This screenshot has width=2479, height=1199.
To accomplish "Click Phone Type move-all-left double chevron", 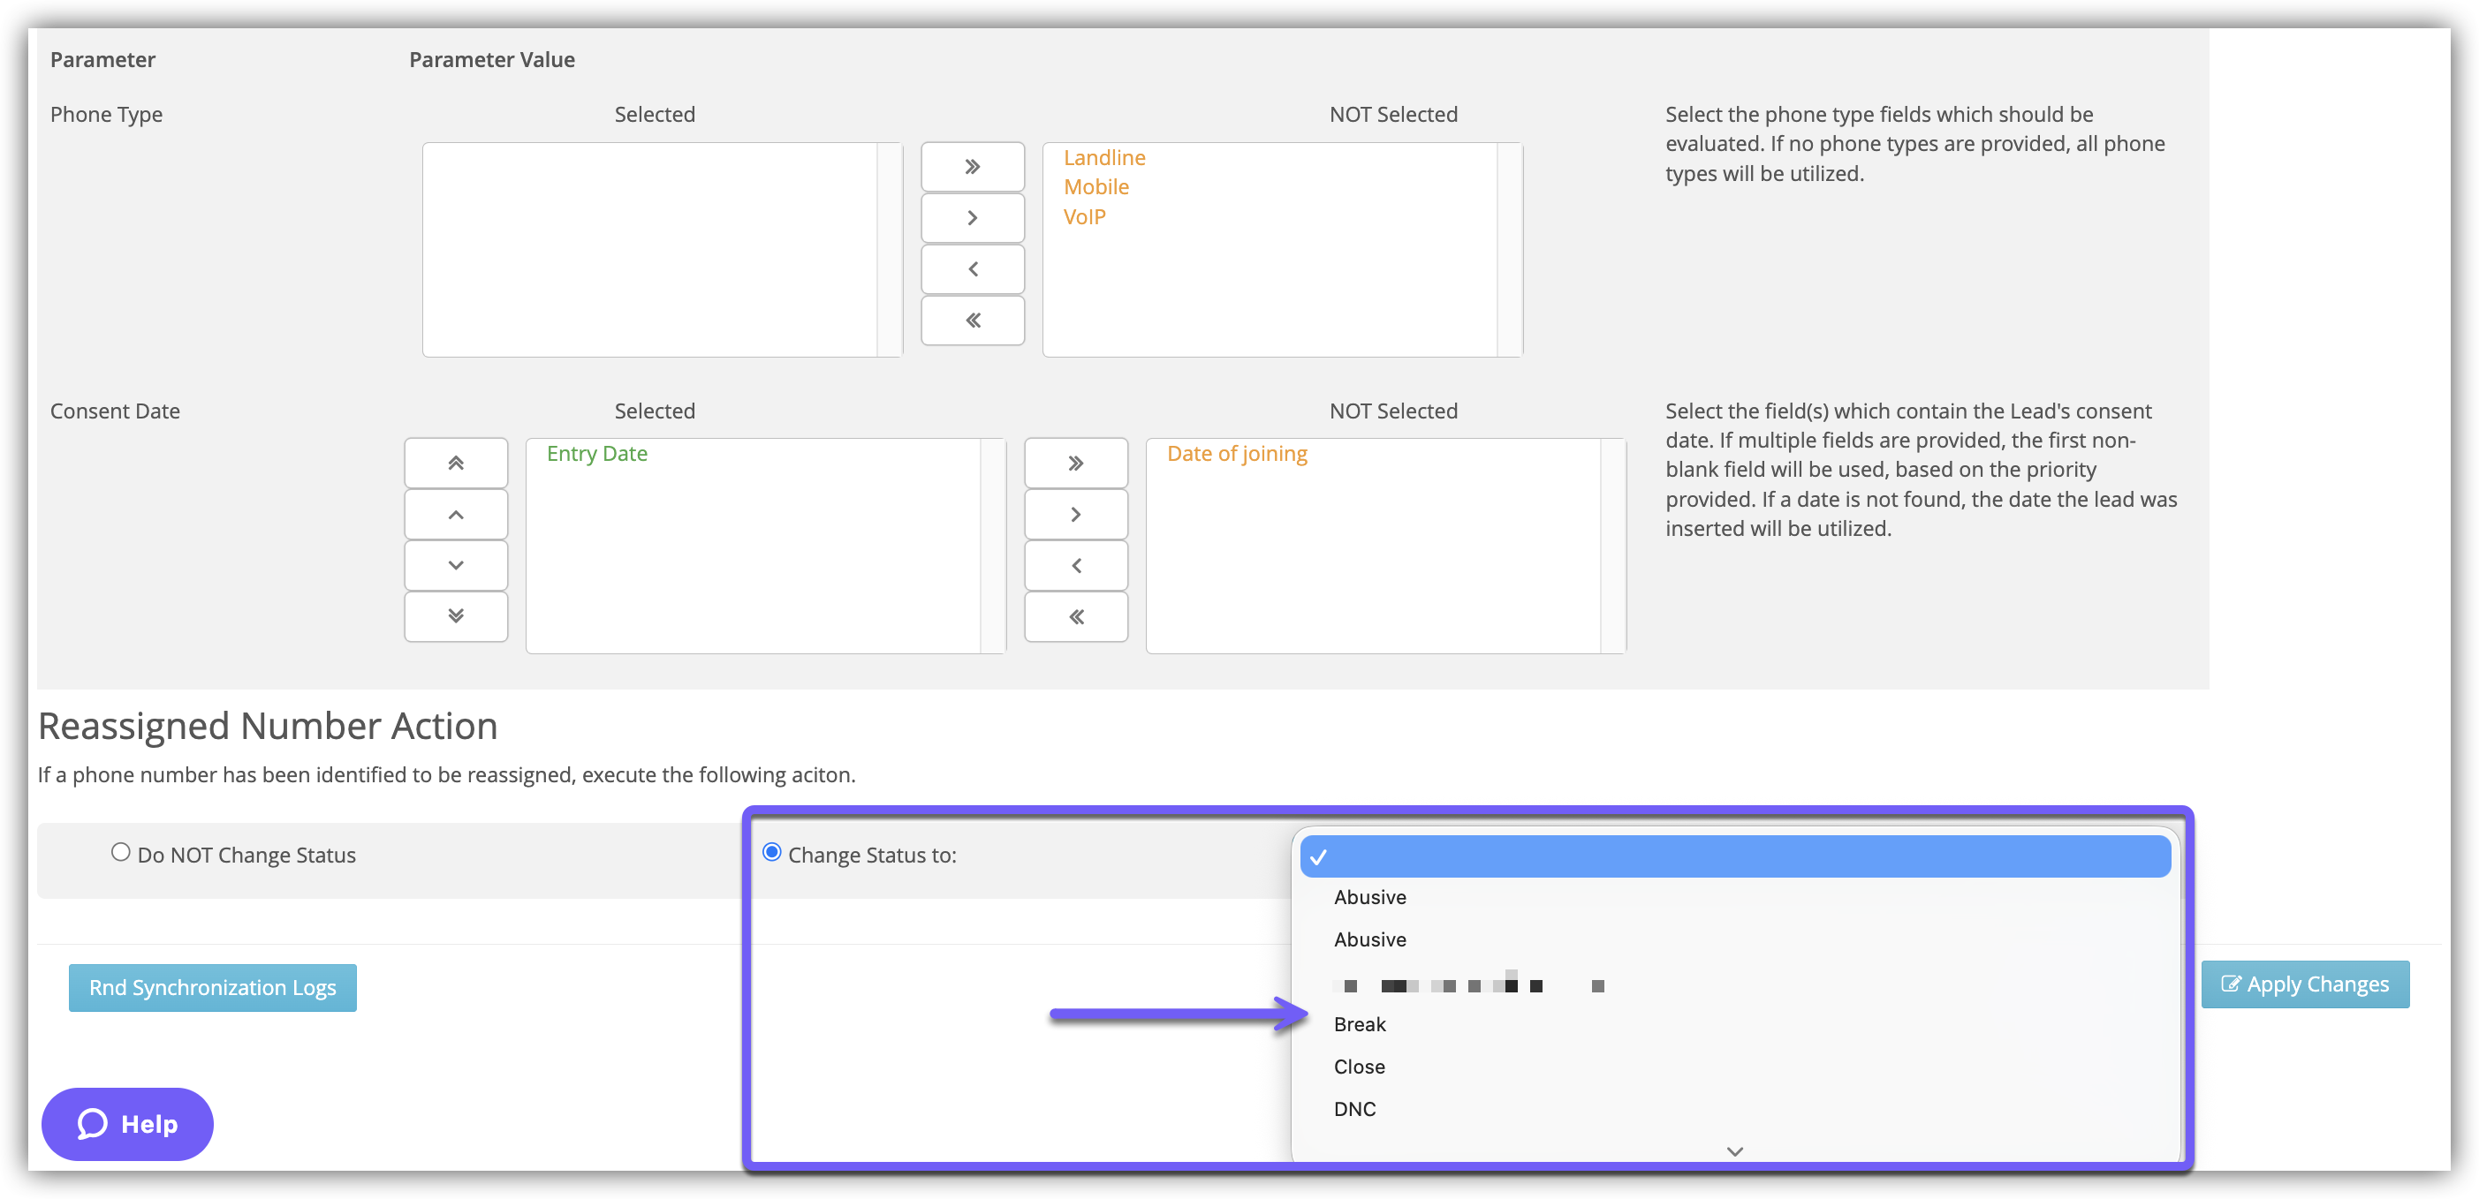I will point(972,320).
